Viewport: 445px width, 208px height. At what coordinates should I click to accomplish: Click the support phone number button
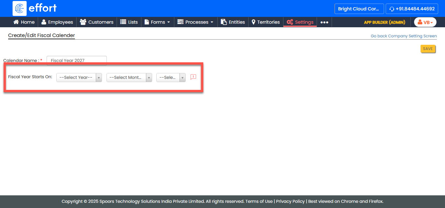coord(412,9)
